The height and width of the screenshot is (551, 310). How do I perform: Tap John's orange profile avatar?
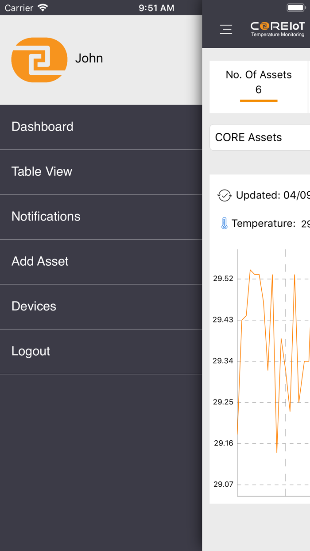[39, 58]
